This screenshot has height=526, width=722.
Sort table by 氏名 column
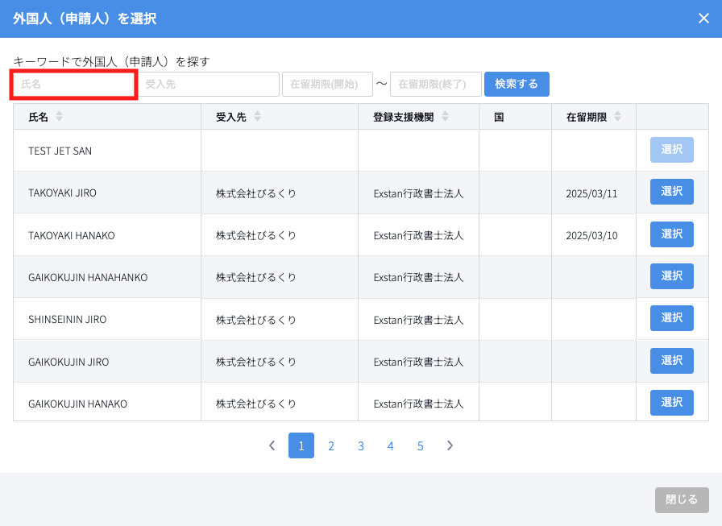tap(59, 117)
